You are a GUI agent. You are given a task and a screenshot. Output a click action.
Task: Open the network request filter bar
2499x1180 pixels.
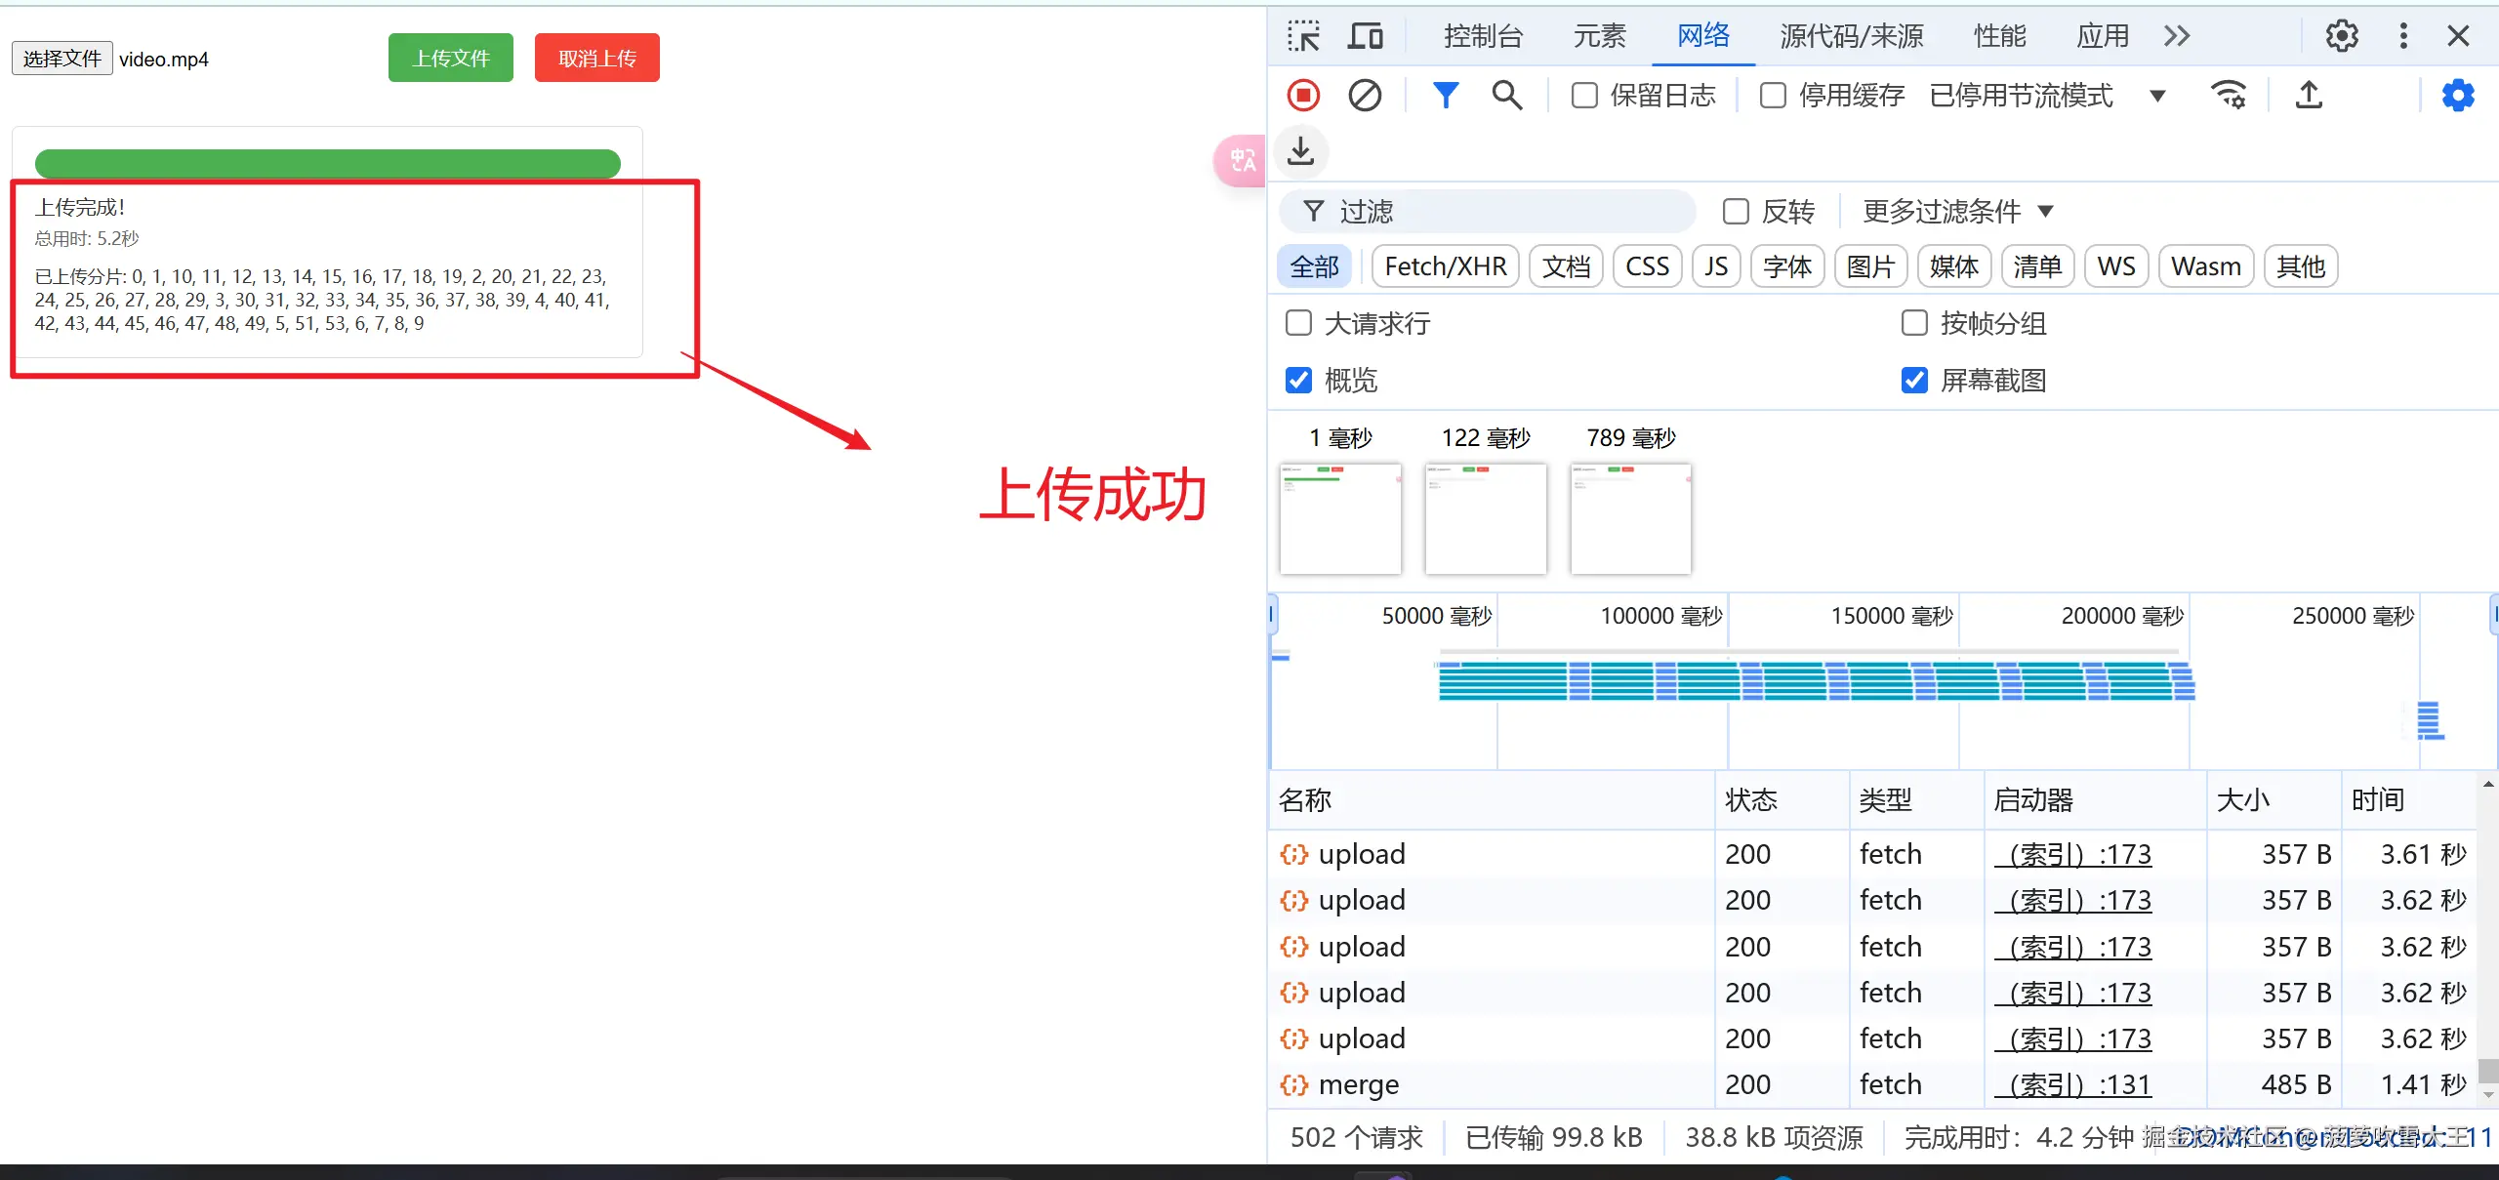click(x=1446, y=95)
